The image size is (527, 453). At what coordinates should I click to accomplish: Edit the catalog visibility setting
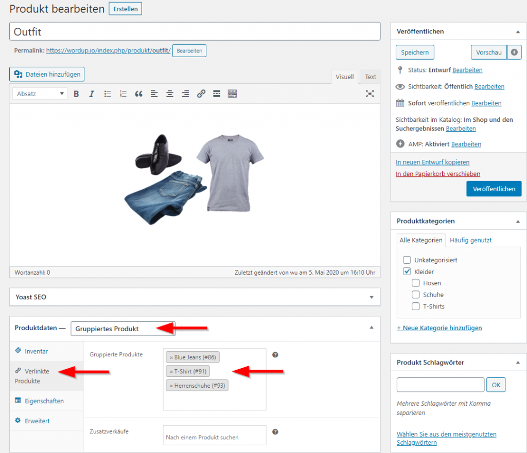point(461,129)
